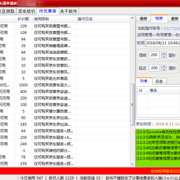Click the coupon table scroll-down arrow
Image resolution: width=180 pixels, height=180 pixels.
132,164
